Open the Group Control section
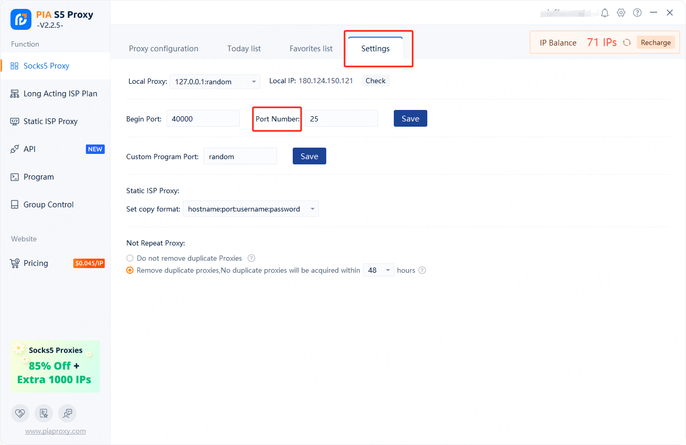686x445 pixels. click(x=48, y=205)
